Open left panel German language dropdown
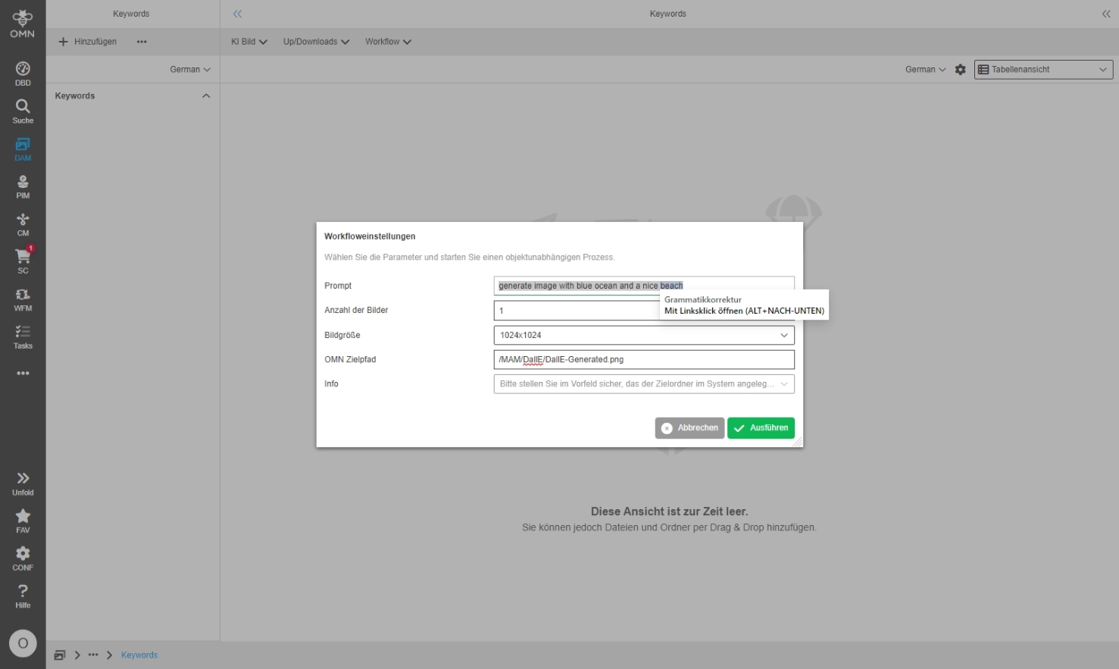This screenshot has height=669, width=1119. coord(190,70)
